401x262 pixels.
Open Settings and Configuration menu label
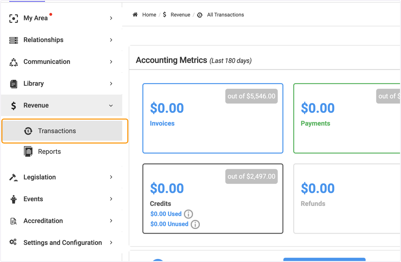(62, 243)
